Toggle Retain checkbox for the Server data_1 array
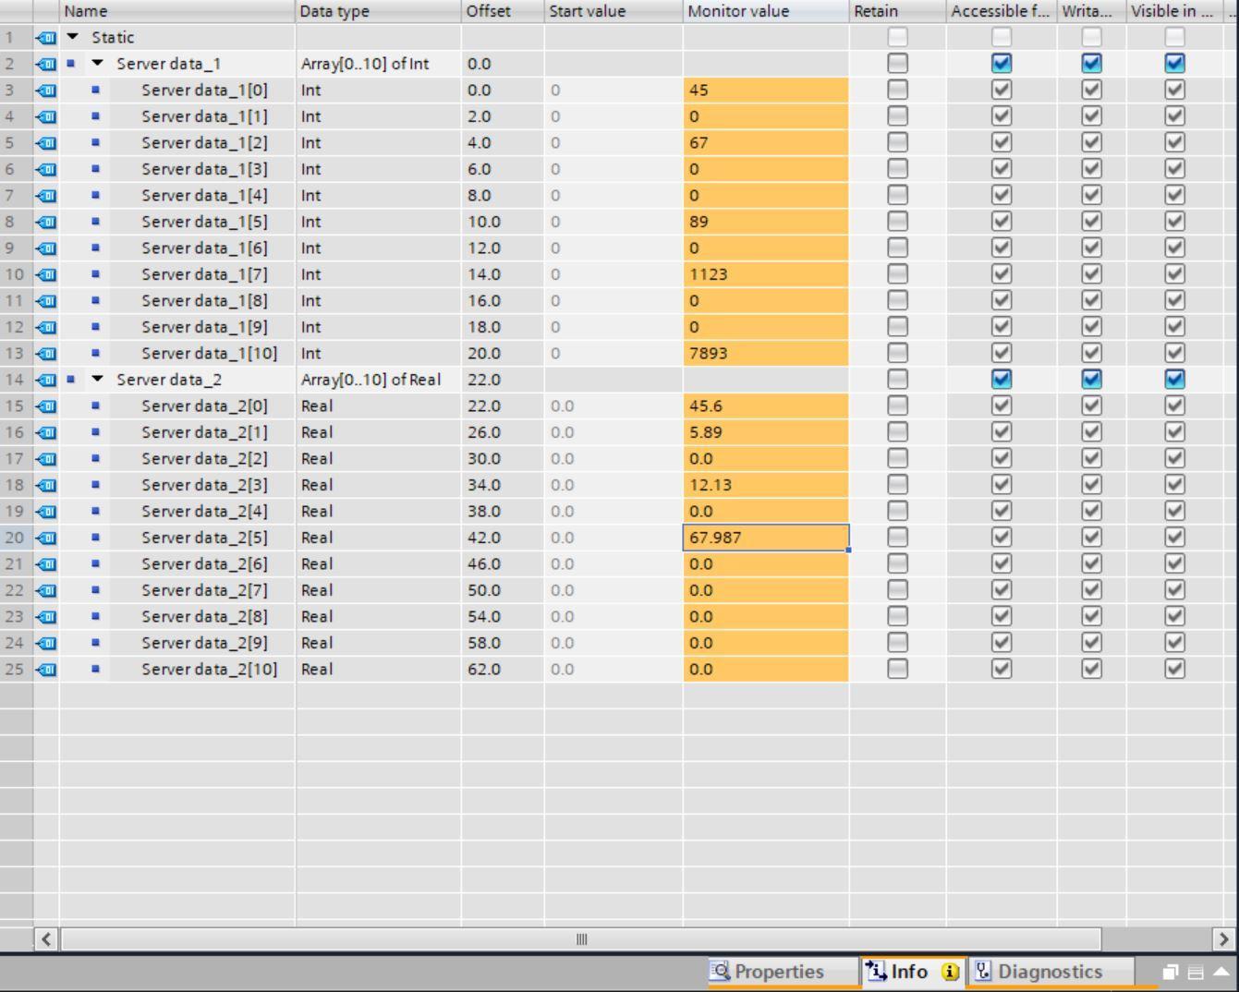The height and width of the screenshot is (992, 1239). pos(897,64)
